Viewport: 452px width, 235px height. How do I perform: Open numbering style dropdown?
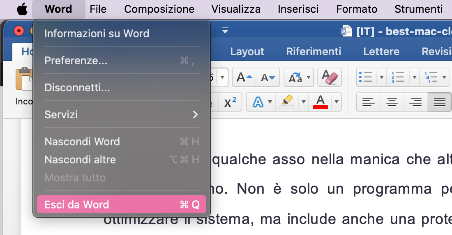point(415,77)
